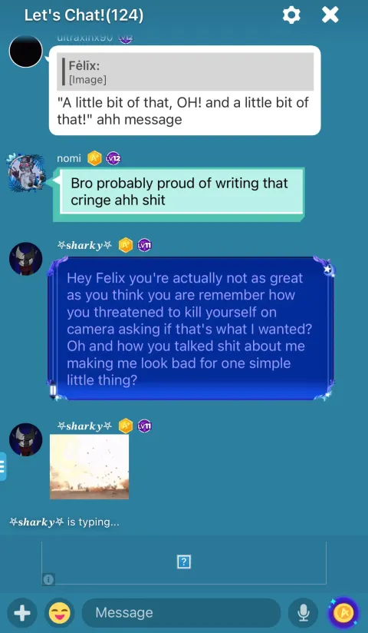Open the black avatar of ultraxinx90
The height and width of the screenshot is (633, 368).
click(x=26, y=51)
